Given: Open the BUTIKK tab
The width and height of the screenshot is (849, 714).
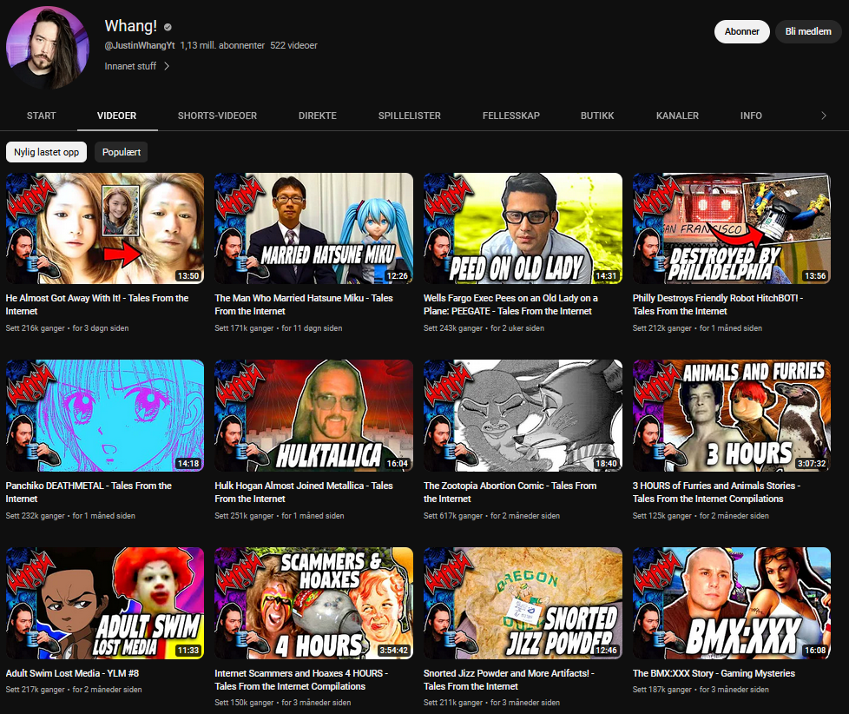Looking at the screenshot, I should click(x=597, y=116).
